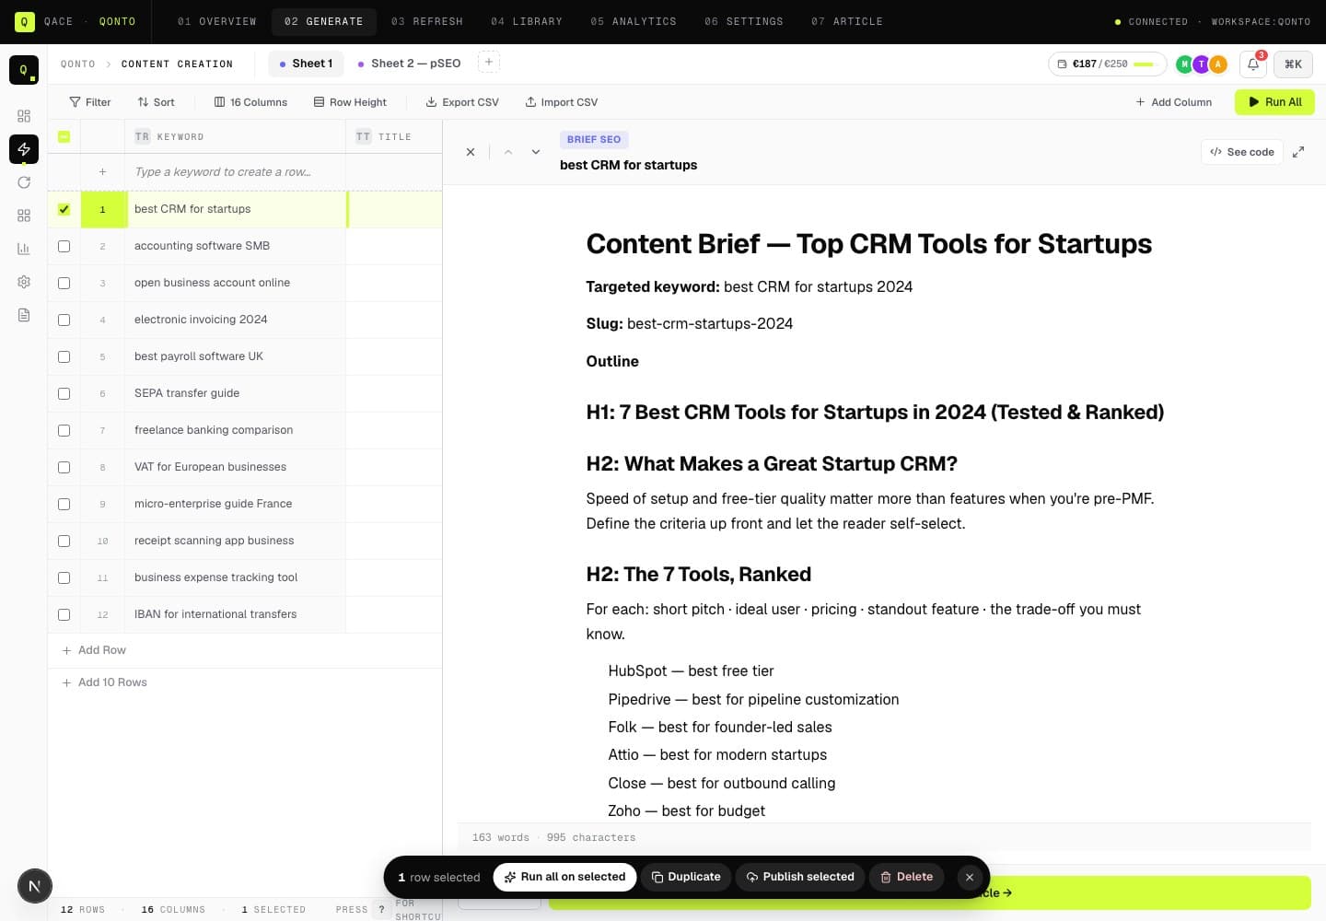This screenshot has height=921, width=1326.
Task: Click the QONTO breadcrumb link
Action: click(x=78, y=64)
